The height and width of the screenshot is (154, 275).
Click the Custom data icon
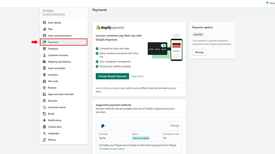[x=44, y=127]
